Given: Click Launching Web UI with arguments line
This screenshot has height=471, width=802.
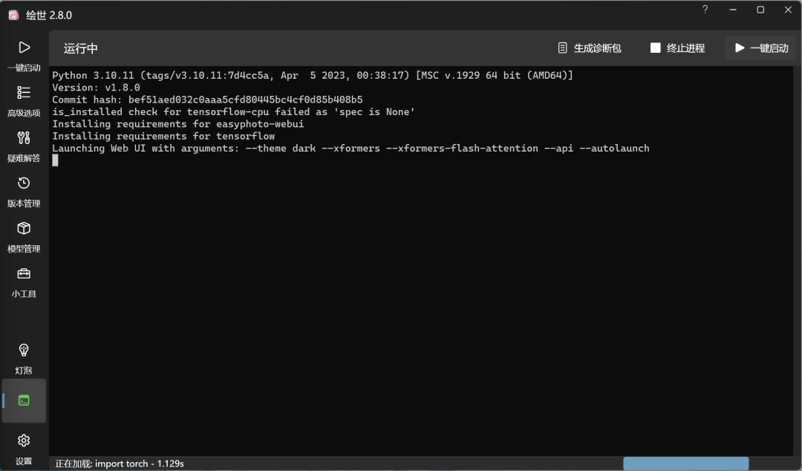Looking at the screenshot, I should [351, 149].
